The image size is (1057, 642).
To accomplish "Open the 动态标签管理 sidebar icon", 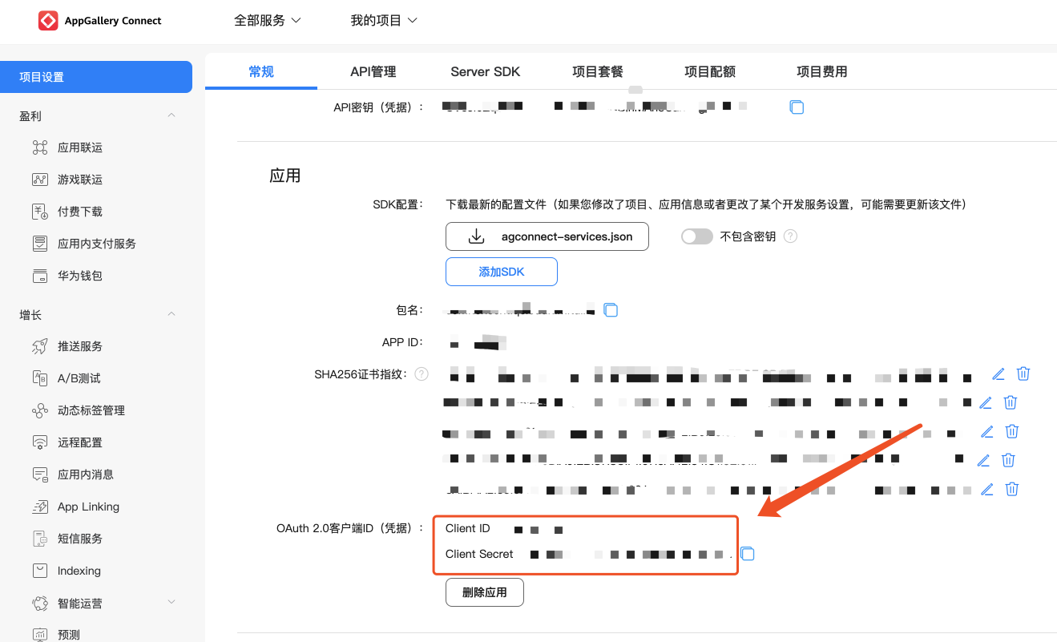I will point(40,410).
